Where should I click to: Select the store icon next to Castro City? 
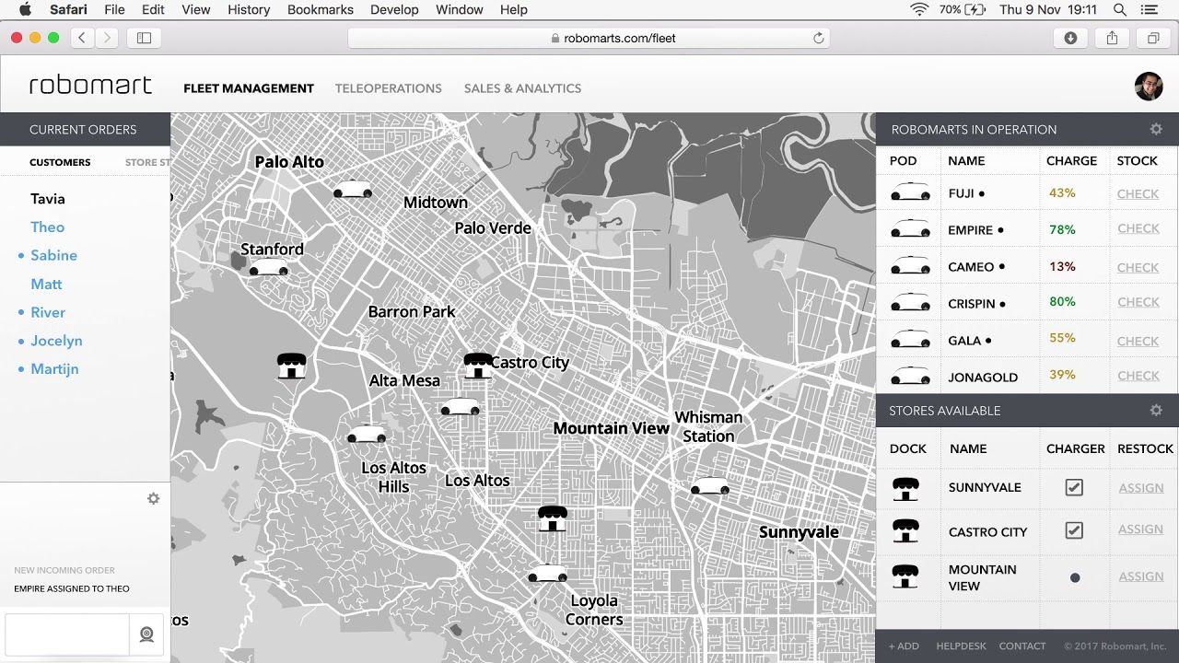pyautogui.click(x=477, y=366)
